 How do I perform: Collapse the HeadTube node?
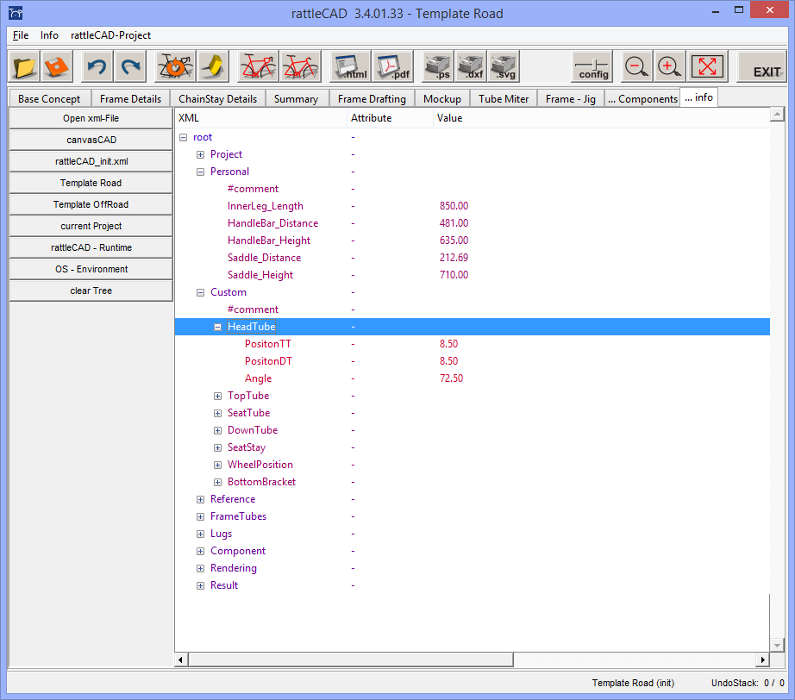(x=217, y=327)
